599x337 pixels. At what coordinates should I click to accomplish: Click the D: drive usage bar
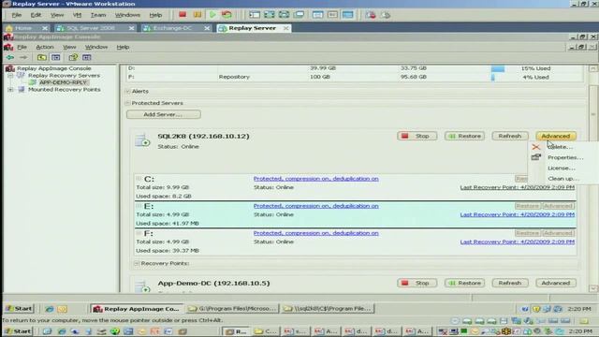[x=498, y=68]
